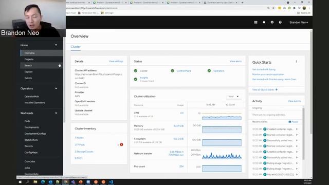Click the browser address bar
The height and width of the screenshot is (185, 329).
point(163,8)
